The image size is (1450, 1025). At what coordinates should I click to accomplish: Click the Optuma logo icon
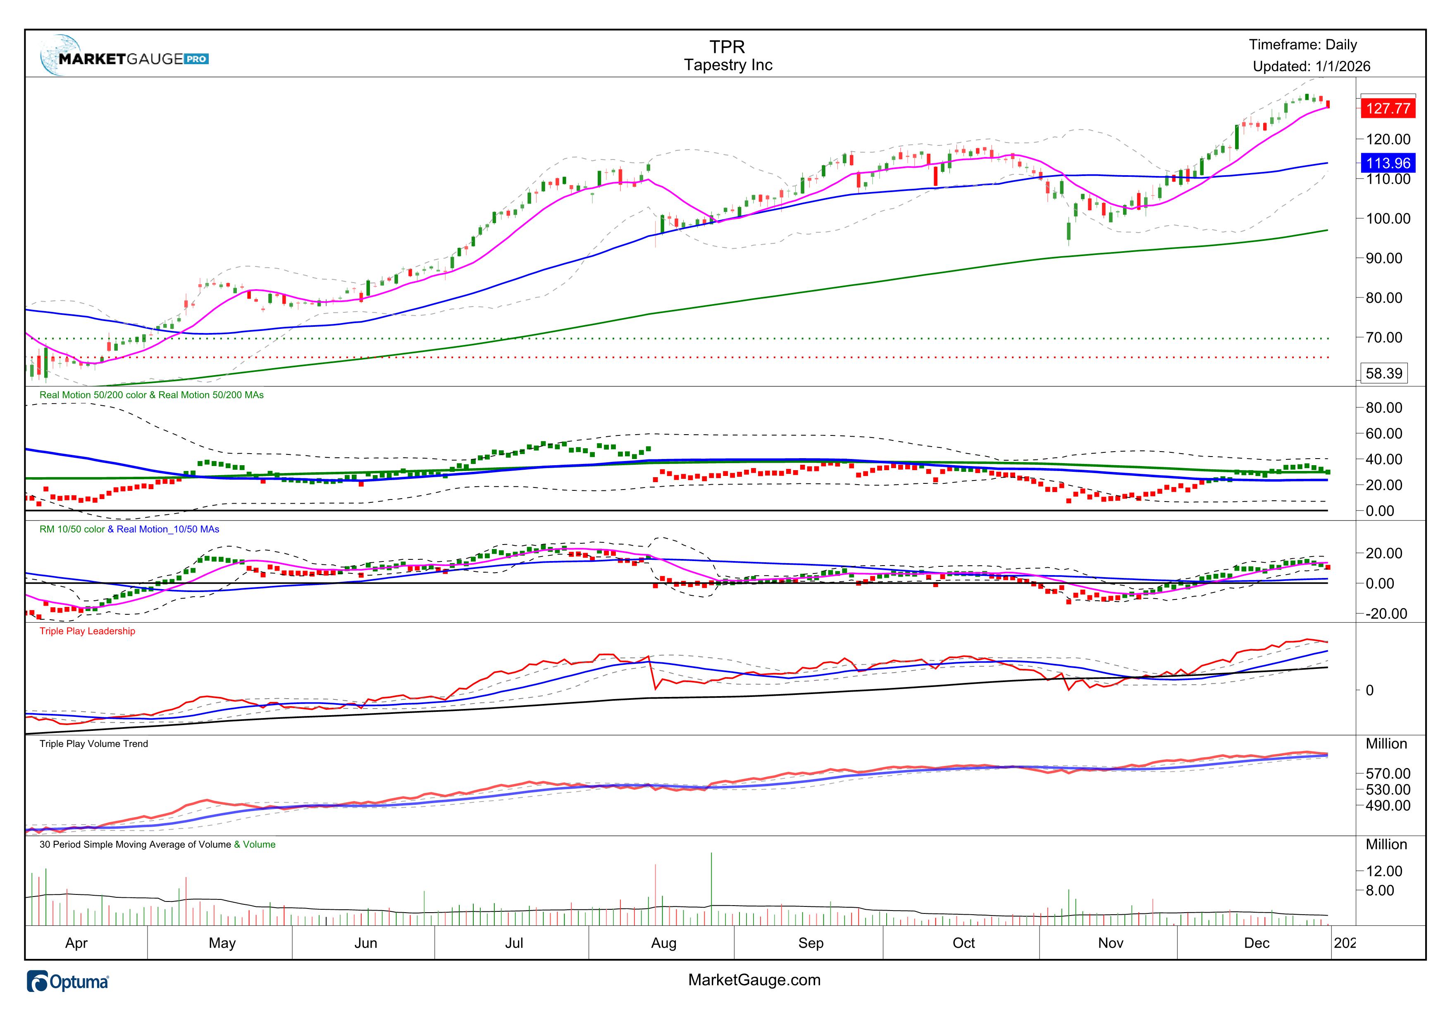pos(38,982)
